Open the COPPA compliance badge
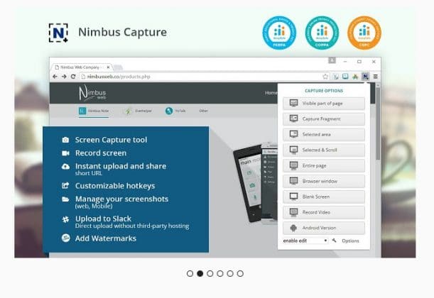434x298 pixels. (322, 33)
